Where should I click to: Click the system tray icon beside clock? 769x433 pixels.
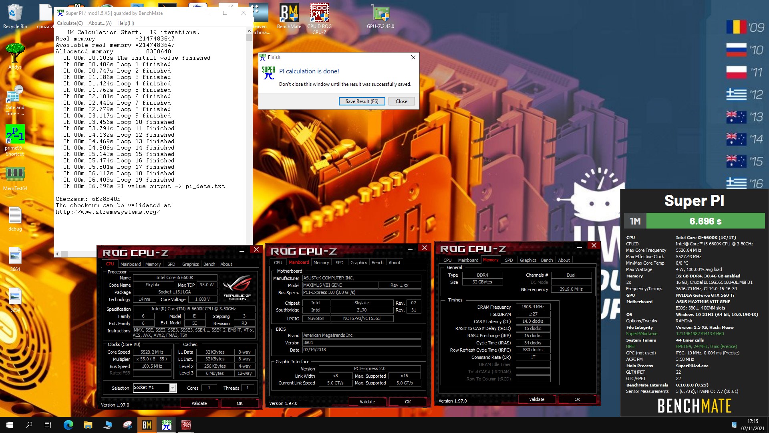(734, 425)
